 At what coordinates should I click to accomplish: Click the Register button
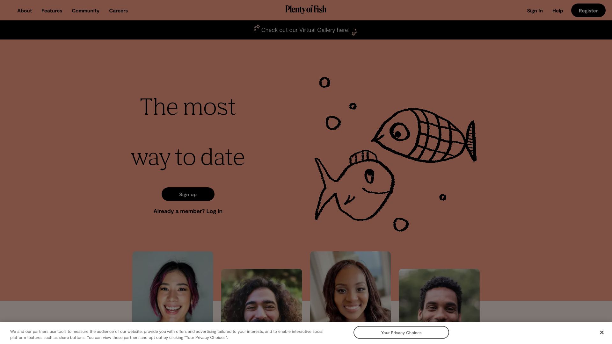588,11
